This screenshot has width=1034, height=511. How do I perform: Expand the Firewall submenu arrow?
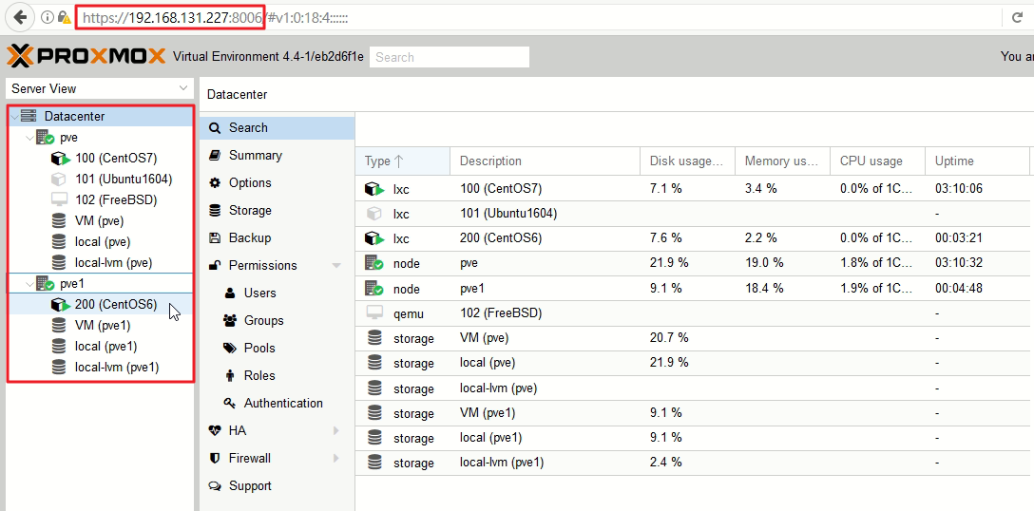[336, 458]
